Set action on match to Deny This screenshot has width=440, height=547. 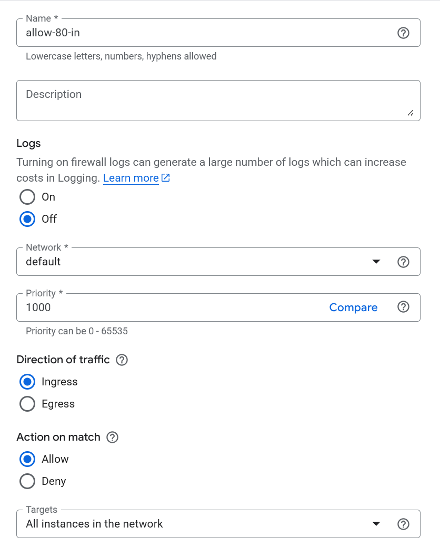(x=27, y=481)
